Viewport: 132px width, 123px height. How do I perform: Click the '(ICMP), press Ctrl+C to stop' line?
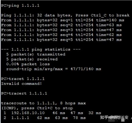[37, 108]
